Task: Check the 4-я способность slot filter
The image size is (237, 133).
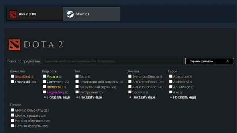Action: click(x=130, y=87)
